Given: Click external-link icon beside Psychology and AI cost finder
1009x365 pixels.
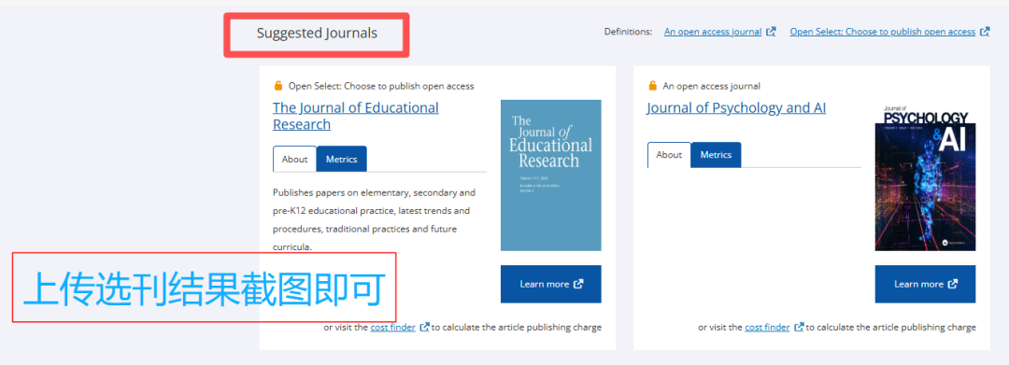Looking at the screenshot, I should 799,327.
